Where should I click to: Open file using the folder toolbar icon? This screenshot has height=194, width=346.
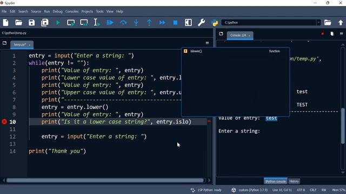[x=19, y=23]
